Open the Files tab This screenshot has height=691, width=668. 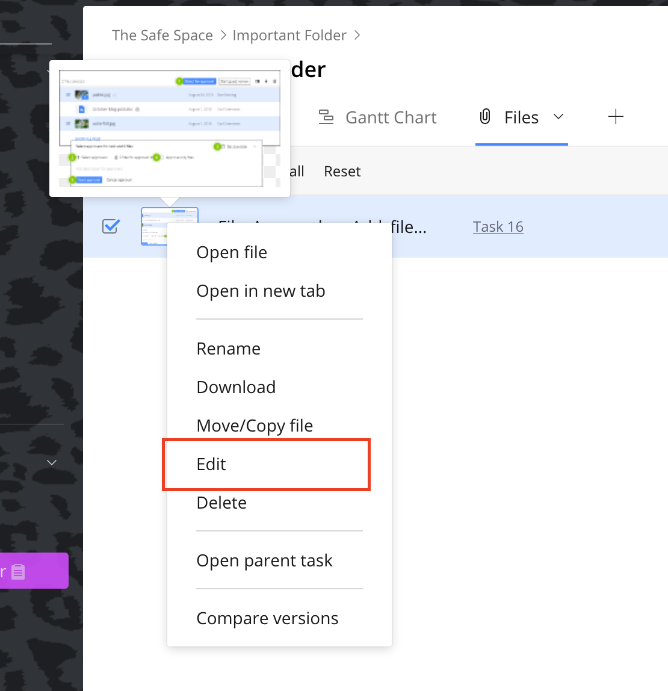[521, 117]
